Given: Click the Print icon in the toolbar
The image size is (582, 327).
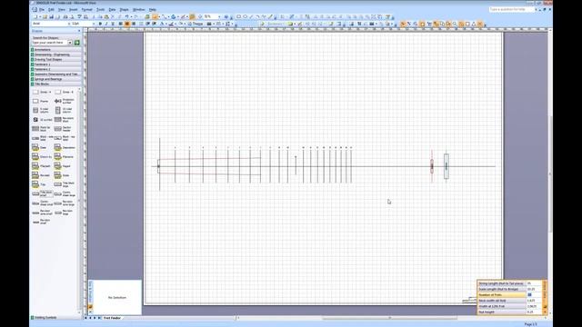Looking at the screenshot, I should pyautogui.click(x=65, y=16).
